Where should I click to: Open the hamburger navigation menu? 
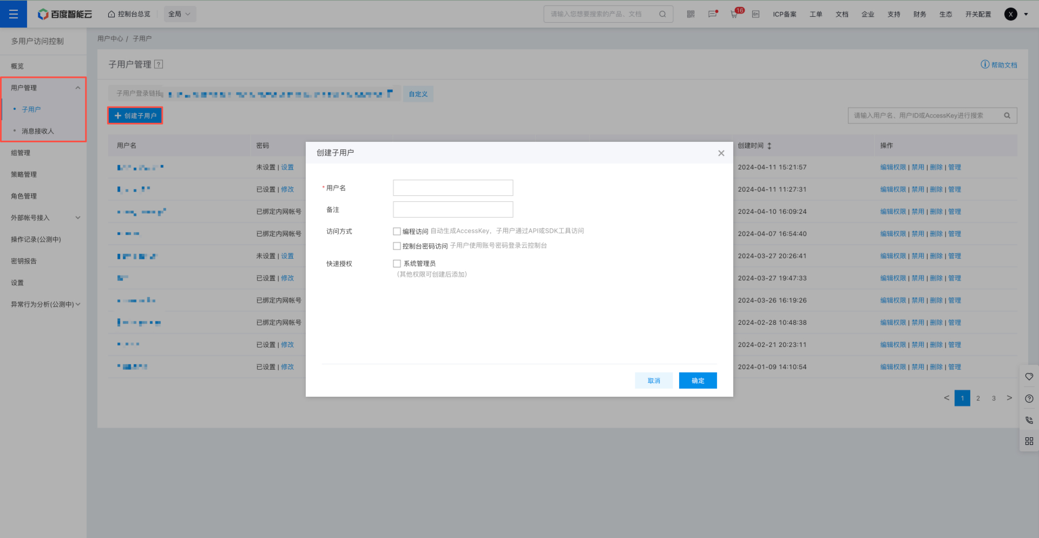(x=14, y=14)
